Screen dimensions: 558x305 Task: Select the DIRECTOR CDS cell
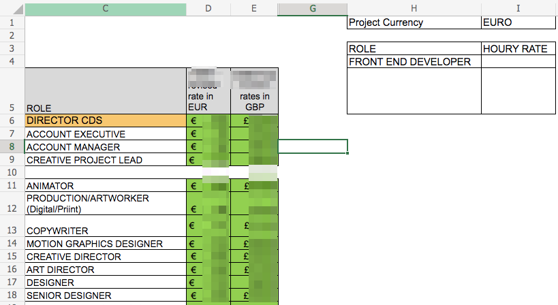[x=106, y=121]
